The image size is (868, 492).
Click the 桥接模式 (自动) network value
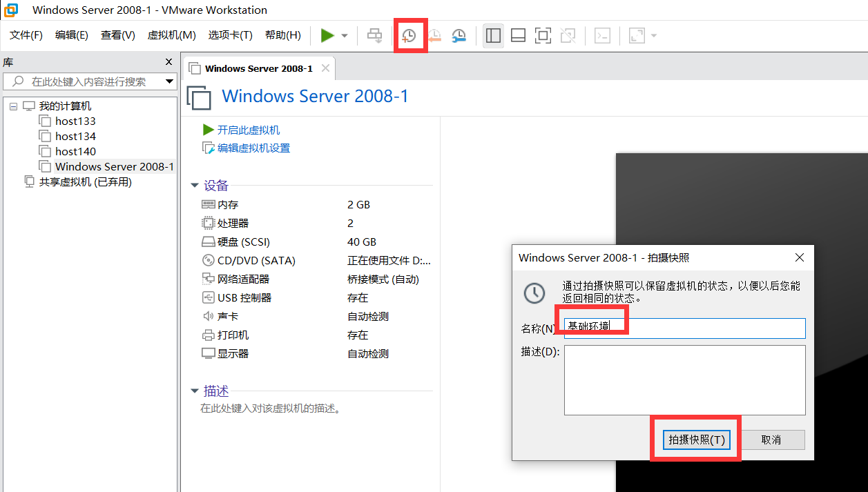click(383, 279)
